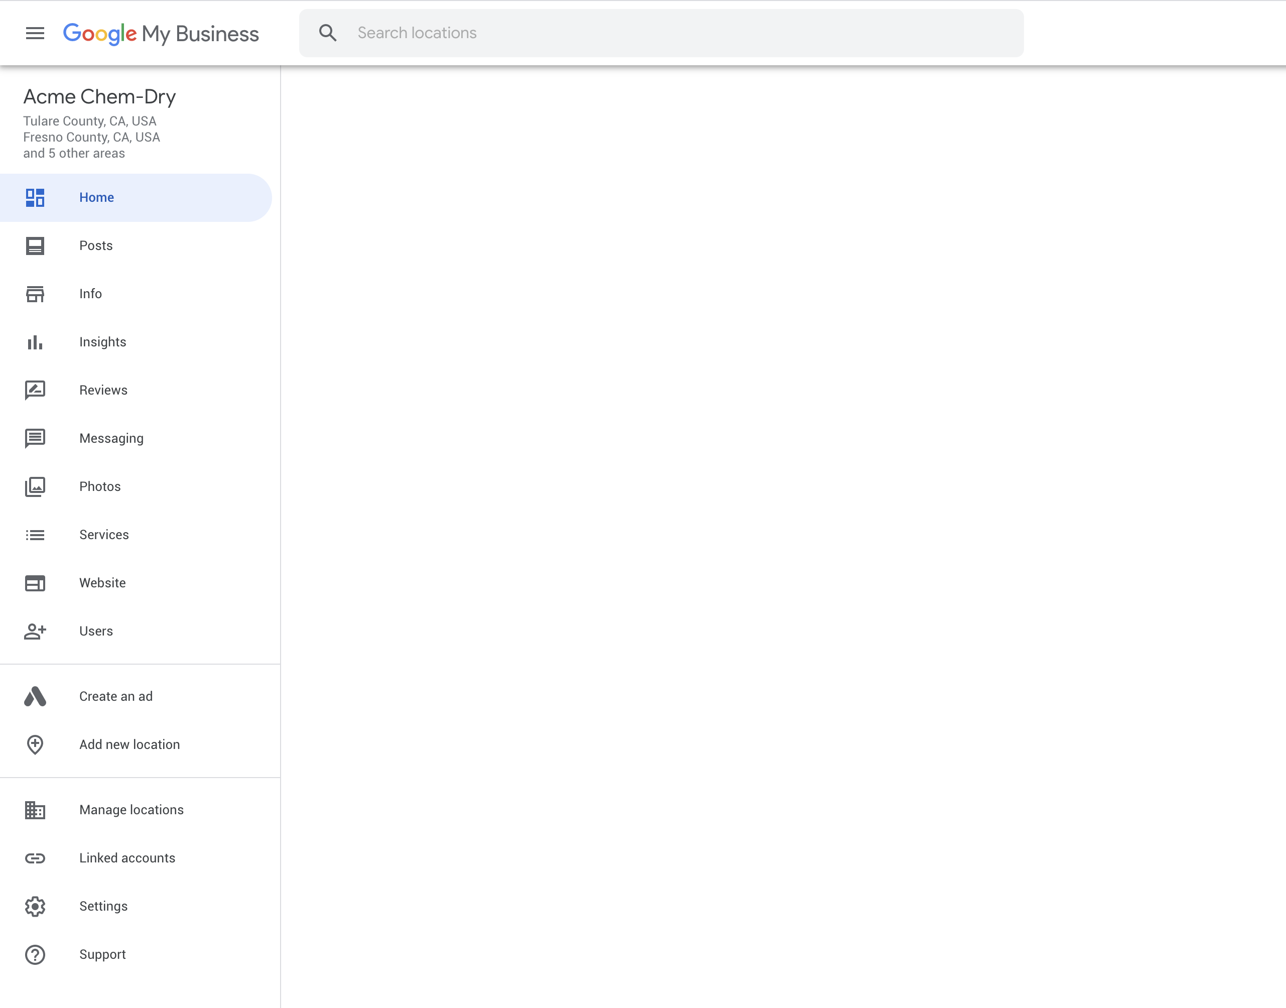Click the Linked accounts chain icon
The height and width of the screenshot is (1008, 1286).
[35, 858]
